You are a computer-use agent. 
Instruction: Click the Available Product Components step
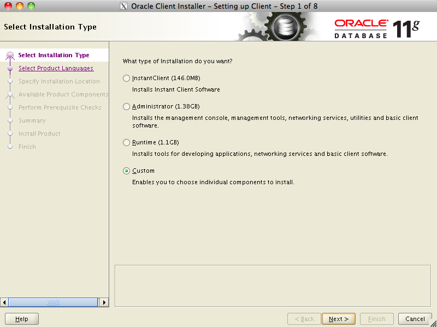[x=63, y=94]
